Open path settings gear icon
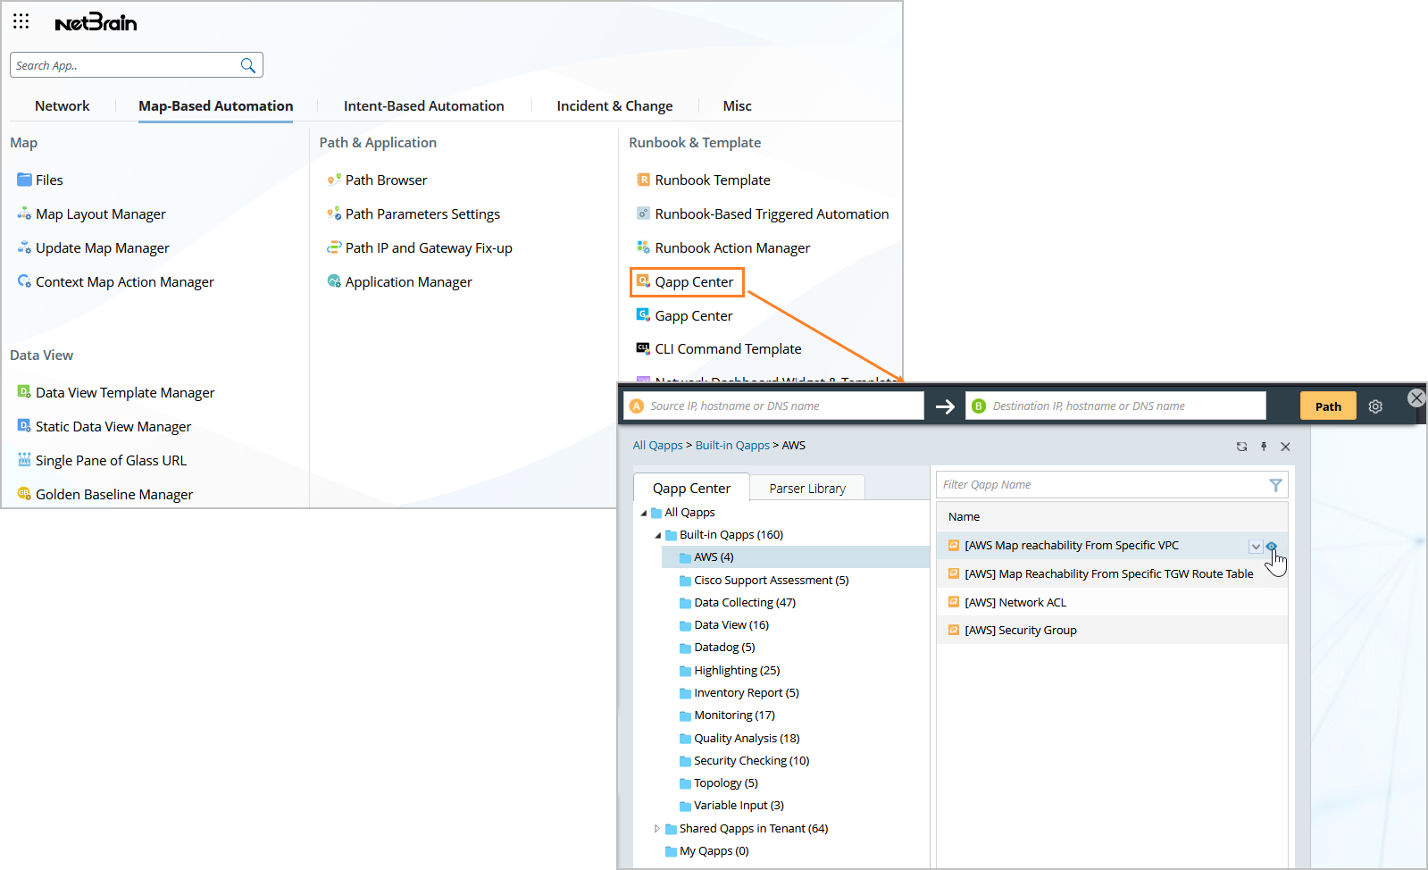 [x=1375, y=406]
